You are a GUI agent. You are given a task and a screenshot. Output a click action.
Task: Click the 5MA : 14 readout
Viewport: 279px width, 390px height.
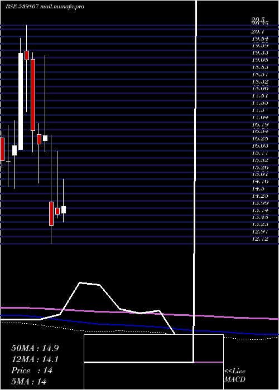[29, 382]
